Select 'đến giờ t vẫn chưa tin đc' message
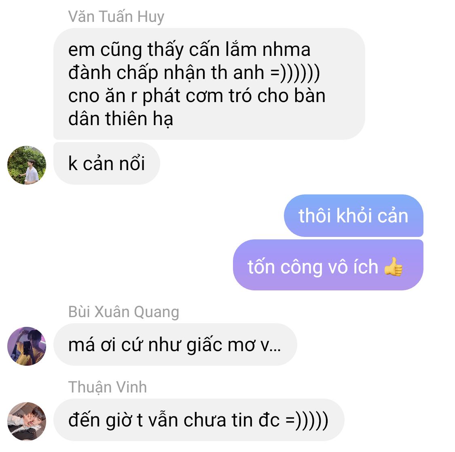The image size is (455, 452). 199,420
